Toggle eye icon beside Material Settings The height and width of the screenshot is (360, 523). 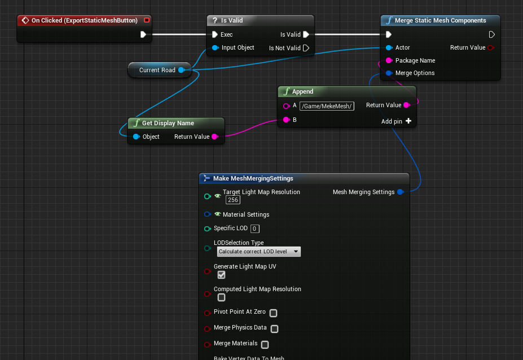[218, 214]
